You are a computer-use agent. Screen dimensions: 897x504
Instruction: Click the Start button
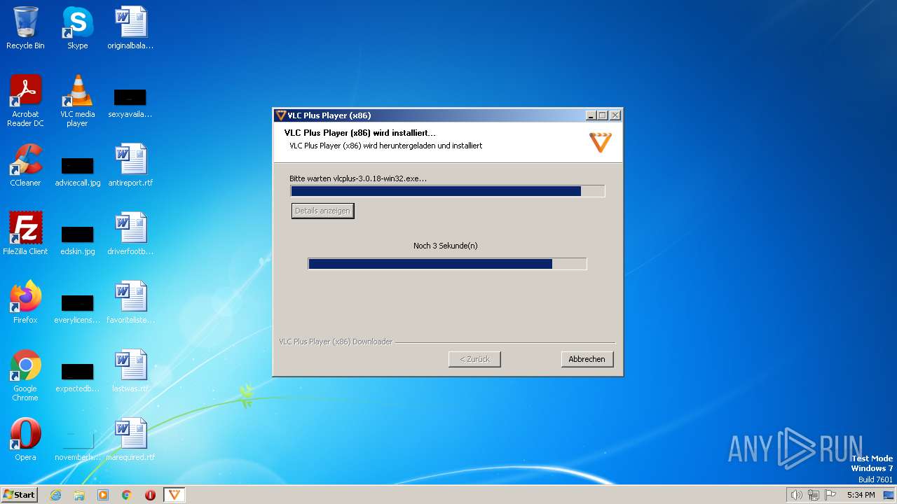[x=20, y=495]
